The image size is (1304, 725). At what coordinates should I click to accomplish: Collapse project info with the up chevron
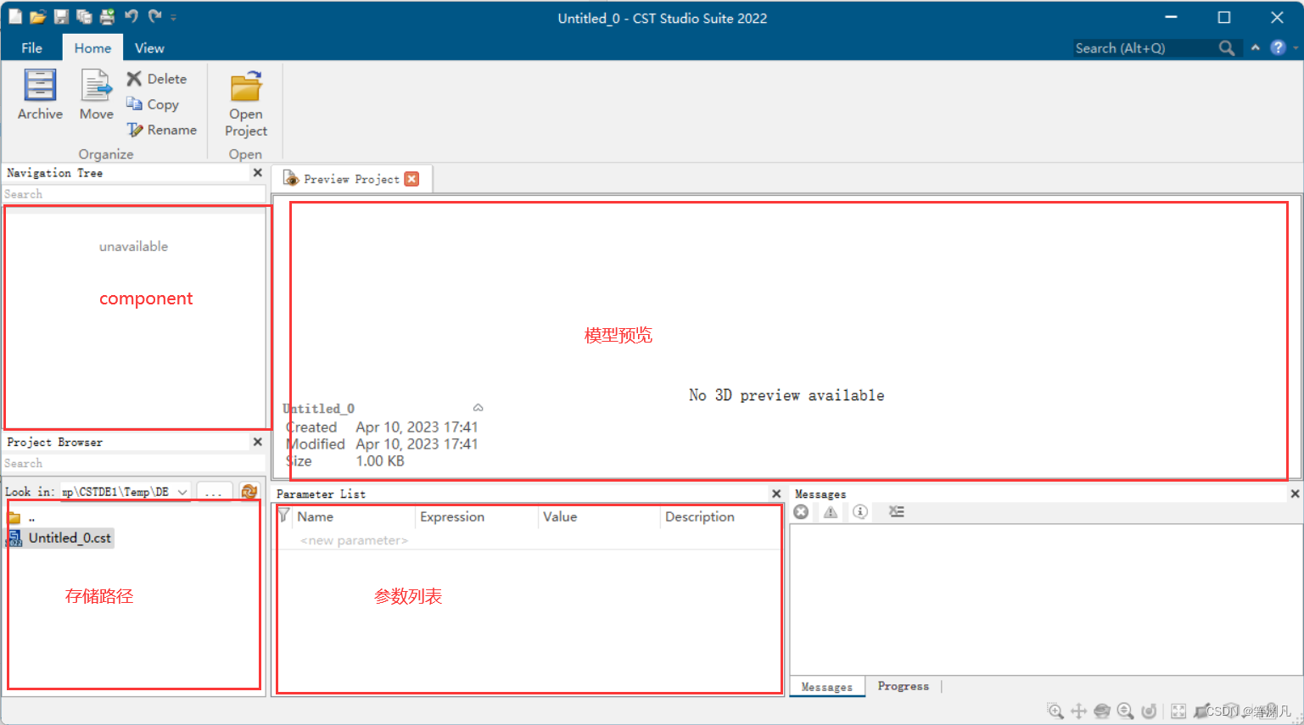coord(479,408)
